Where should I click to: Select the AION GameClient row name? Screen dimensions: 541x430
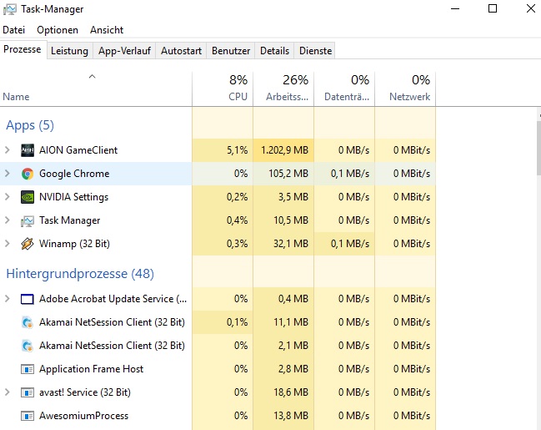click(78, 150)
